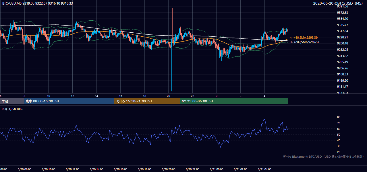
Task: Click the ロンドン 15:30-21:00 JST session bar
Action: point(147,101)
